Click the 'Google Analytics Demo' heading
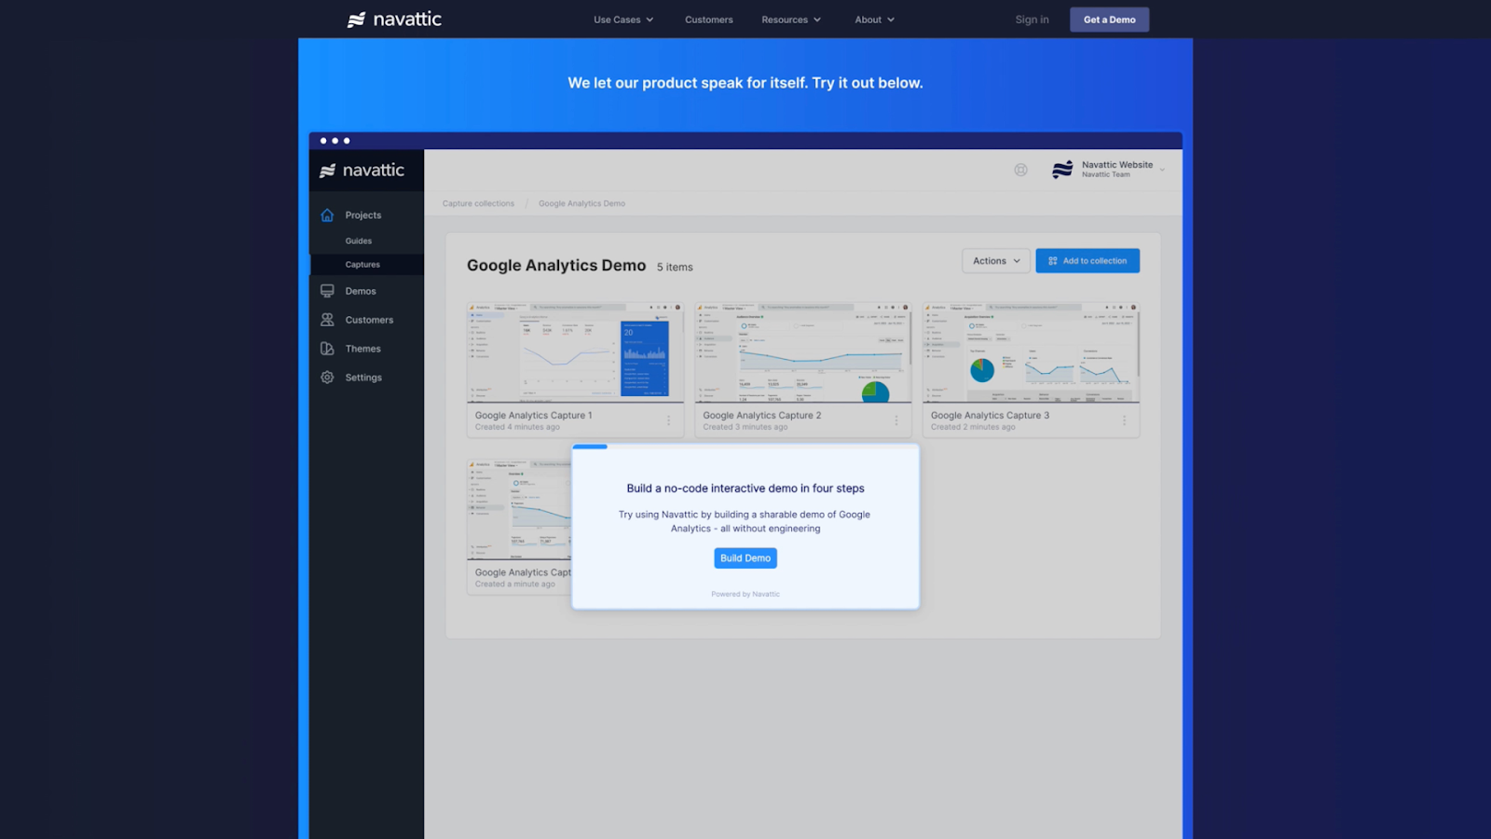The image size is (1491, 839). pos(556,266)
